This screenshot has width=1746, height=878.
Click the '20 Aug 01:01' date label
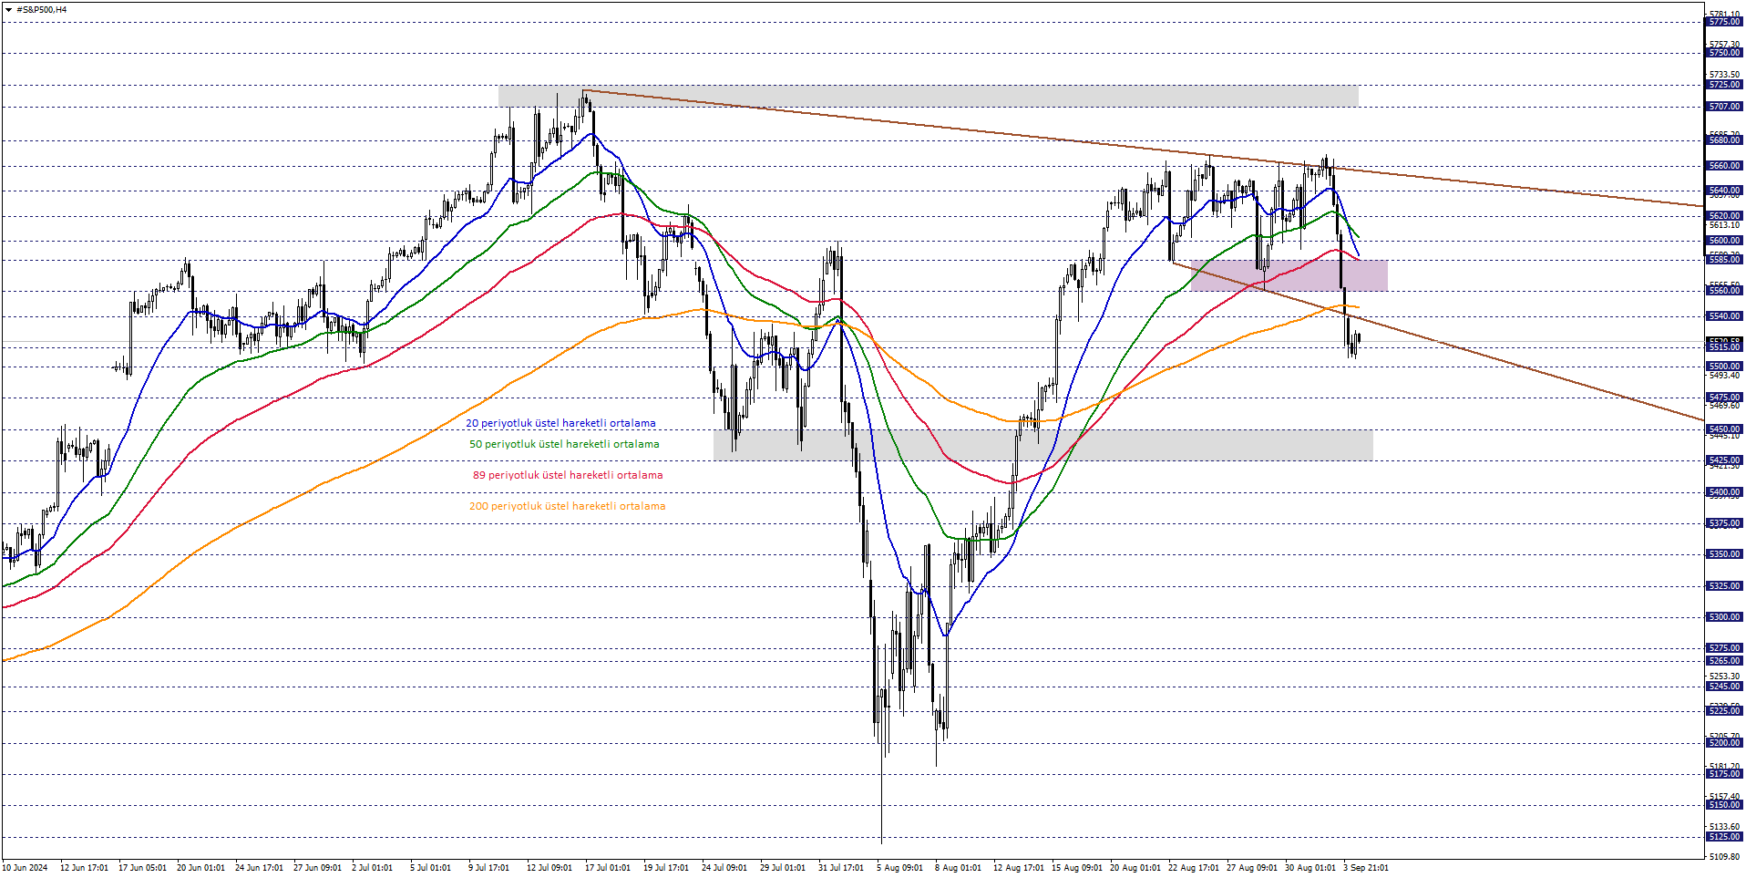pos(1135,868)
